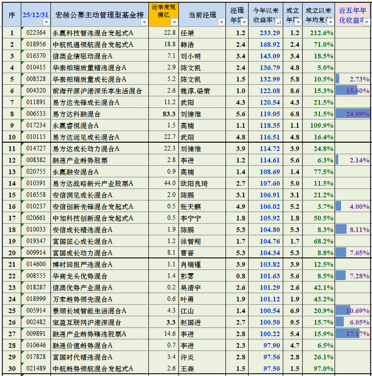Select cell 中航机遇领航混合发起式A

tap(100, 44)
